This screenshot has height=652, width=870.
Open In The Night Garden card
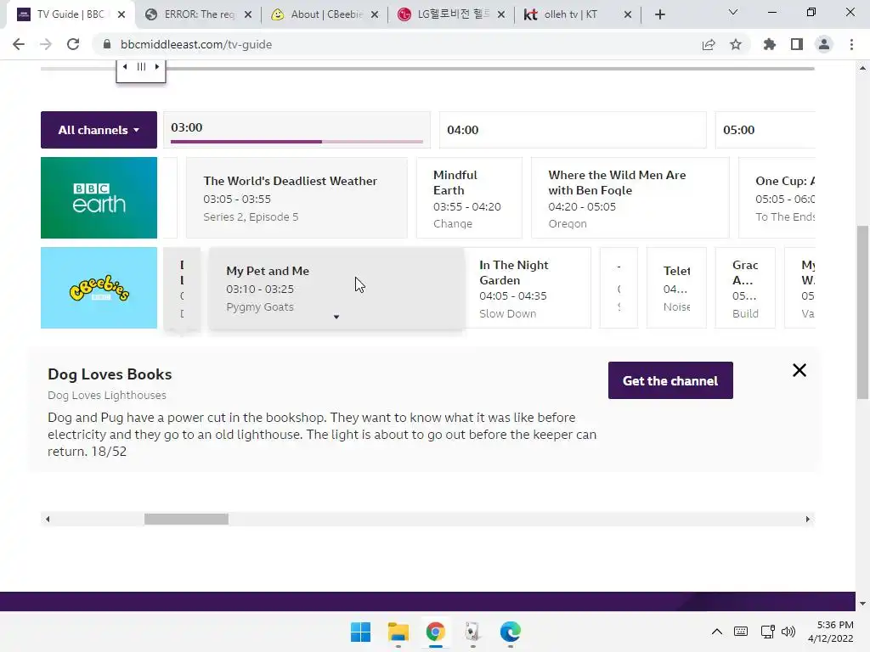pos(527,288)
